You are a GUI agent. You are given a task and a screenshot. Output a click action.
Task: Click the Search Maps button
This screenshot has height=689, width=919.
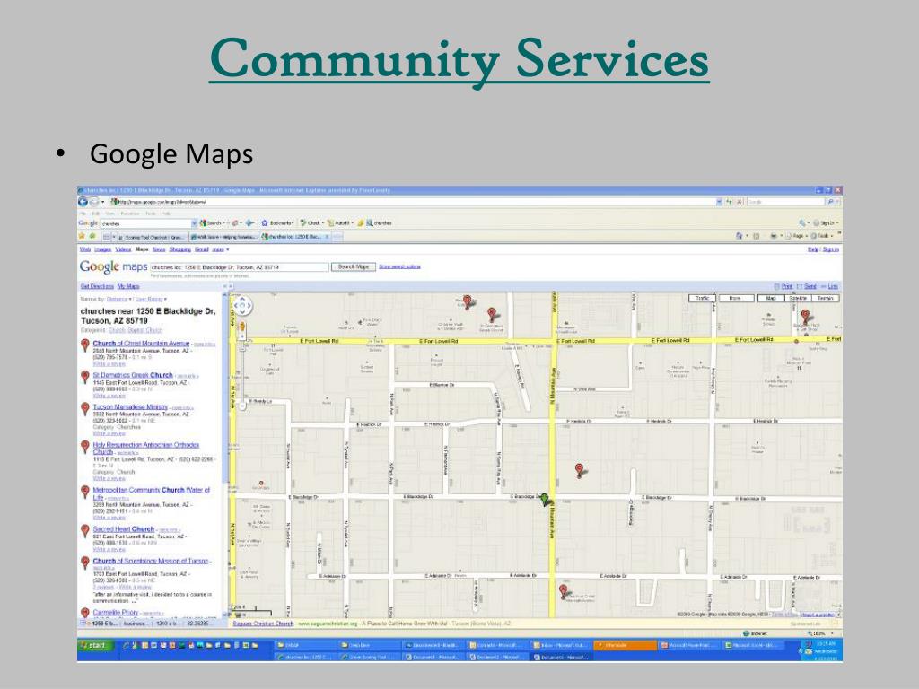click(x=354, y=266)
